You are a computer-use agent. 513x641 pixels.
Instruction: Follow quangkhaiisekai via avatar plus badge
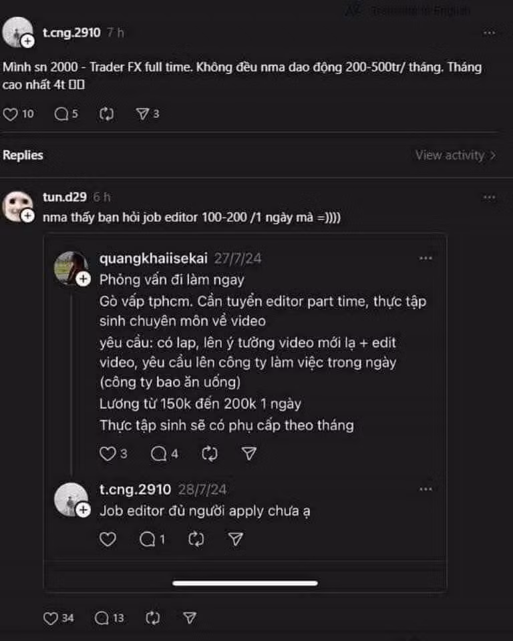coord(83,279)
